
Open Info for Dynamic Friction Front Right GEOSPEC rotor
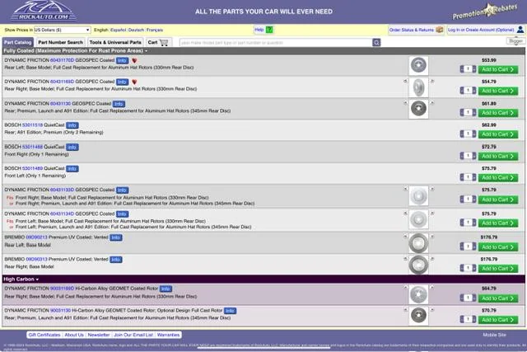(122, 190)
